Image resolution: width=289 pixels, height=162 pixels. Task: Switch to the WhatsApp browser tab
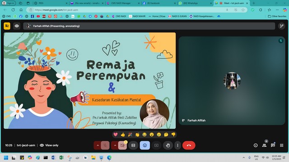[195, 3]
